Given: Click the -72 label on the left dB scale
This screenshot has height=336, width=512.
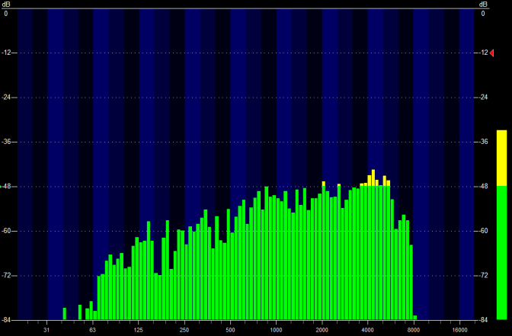Looking at the screenshot, I should (x=7, y=276).
